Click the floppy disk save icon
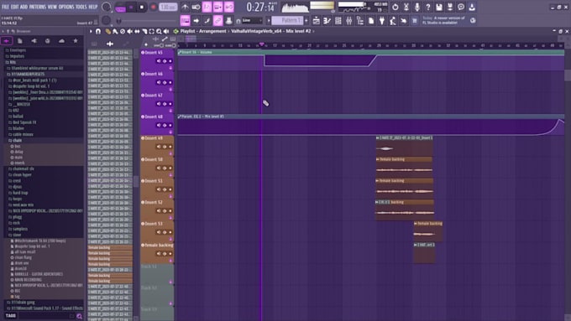Image resolution: width=571 pixels, height=321 pixels. coord(439,7)
